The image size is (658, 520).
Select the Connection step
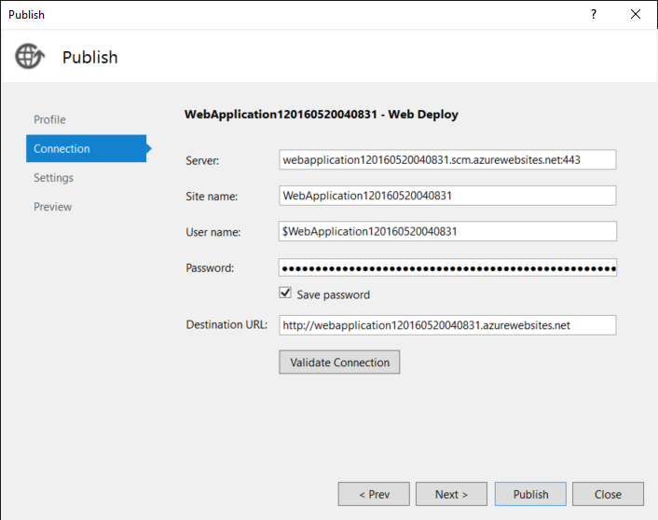pyautogui.click(x=86, y=148)
